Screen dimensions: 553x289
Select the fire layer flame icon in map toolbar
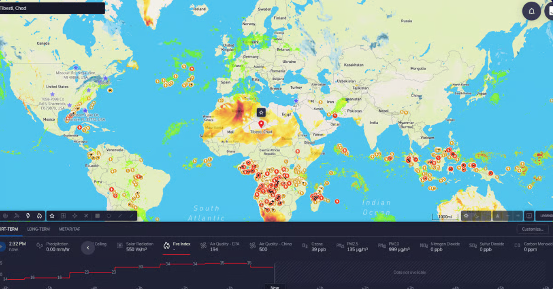pyautogui.click(x=39, y=216)
